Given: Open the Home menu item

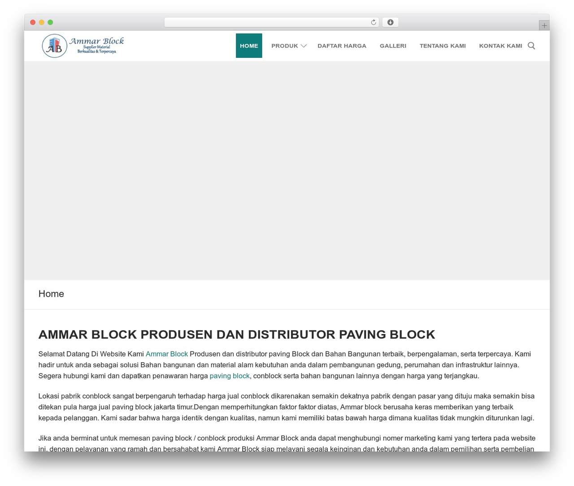Looking at the screenshot, I should point(249,46).
